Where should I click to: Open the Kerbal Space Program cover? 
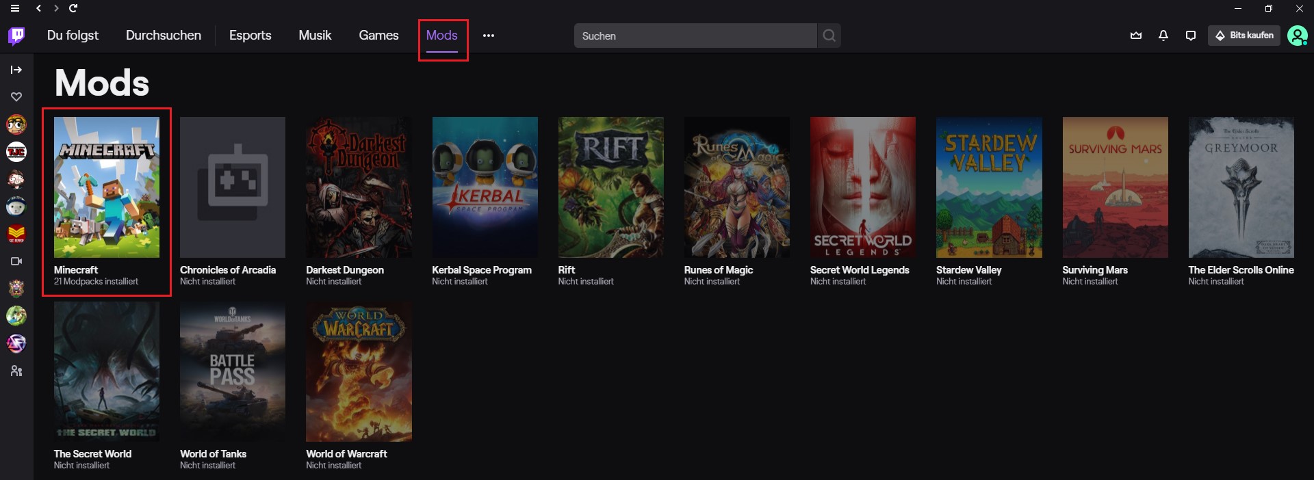click(485, 187)
